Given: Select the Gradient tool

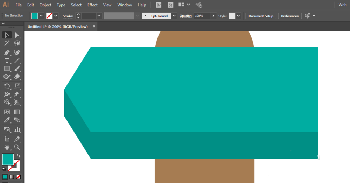Looking at the screenshot, I should 17,112.
